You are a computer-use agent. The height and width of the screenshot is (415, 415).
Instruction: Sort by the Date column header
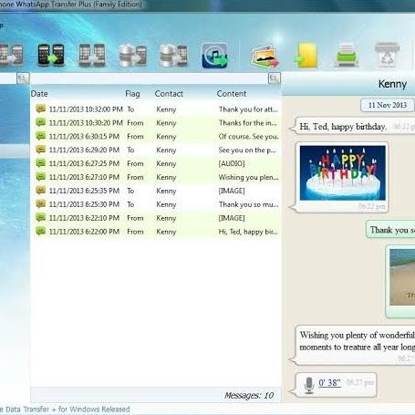click(39, 94)
